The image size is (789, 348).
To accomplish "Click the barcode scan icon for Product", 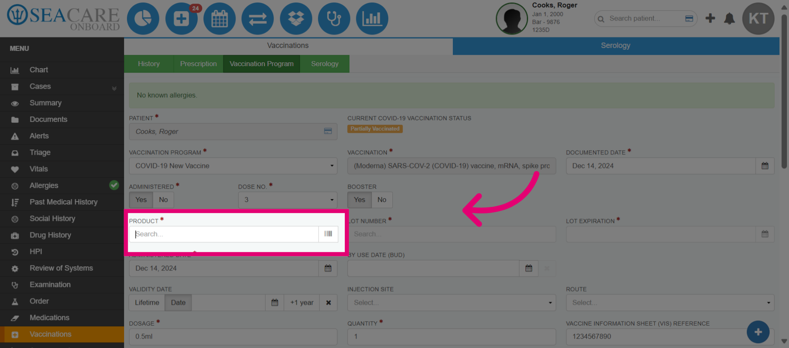I will click(328, 234).
